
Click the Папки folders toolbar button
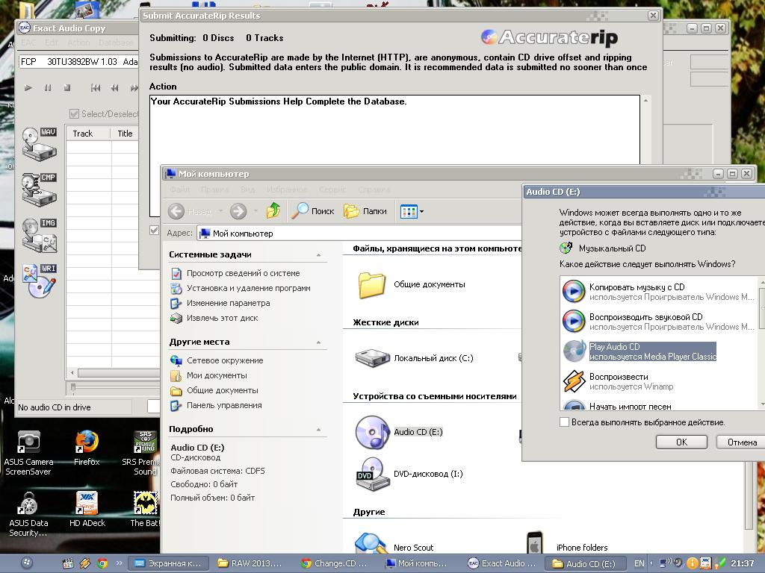click(365, 211)
